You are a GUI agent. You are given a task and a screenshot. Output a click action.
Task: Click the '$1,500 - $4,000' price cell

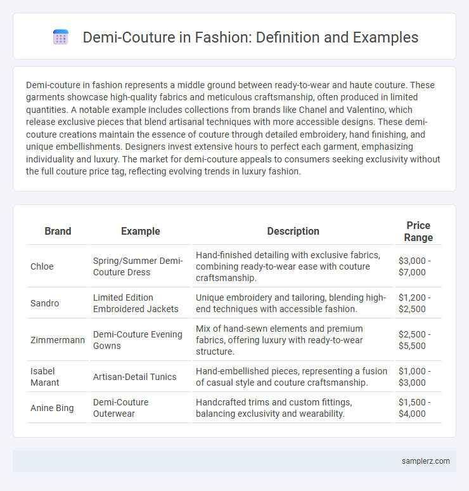[418, 408]
